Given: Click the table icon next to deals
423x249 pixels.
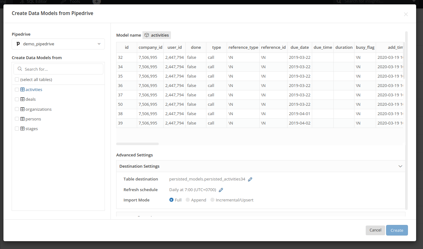Looking at the screenshot, I should point(22,99).
